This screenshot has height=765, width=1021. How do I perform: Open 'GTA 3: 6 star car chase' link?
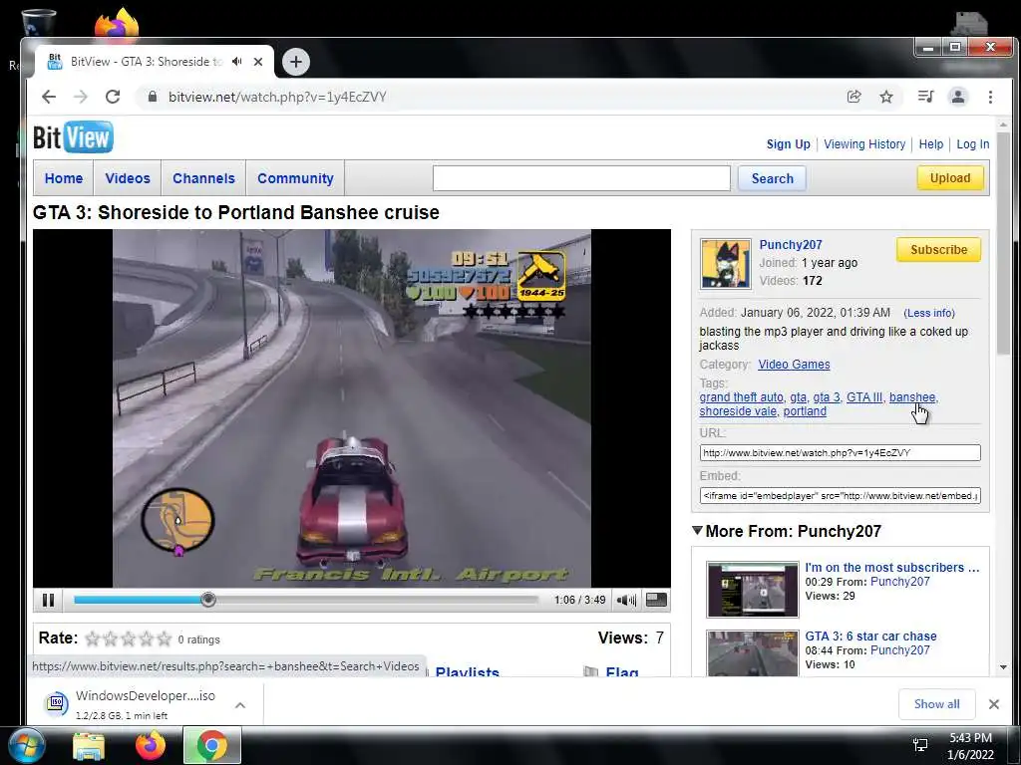870,637
